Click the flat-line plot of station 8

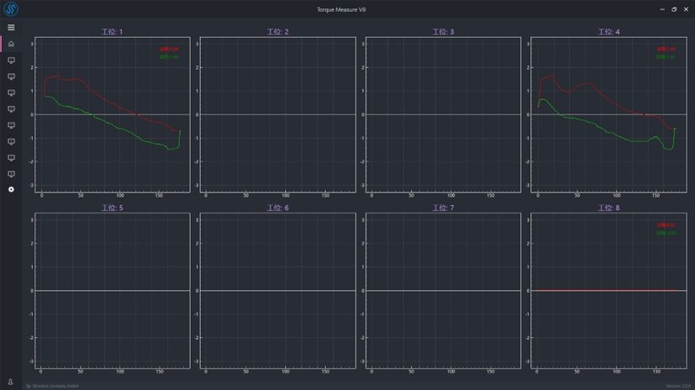[x=609, y=291]
